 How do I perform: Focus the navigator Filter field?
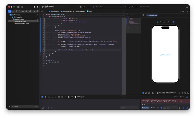click(24, 106)
